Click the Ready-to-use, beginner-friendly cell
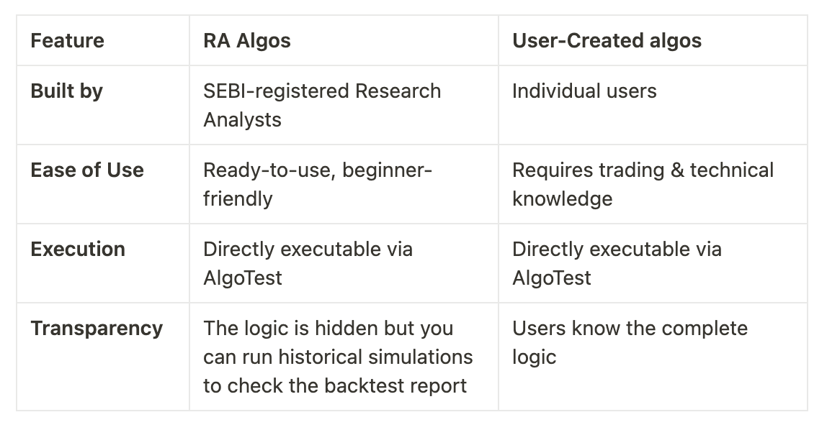 point(317,184)
